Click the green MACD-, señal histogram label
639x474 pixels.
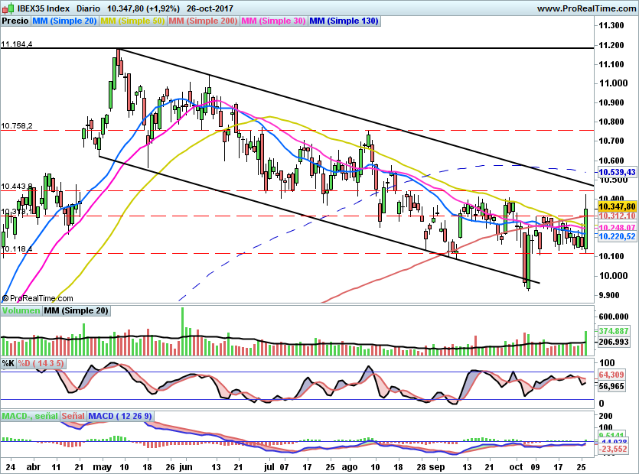31,415
